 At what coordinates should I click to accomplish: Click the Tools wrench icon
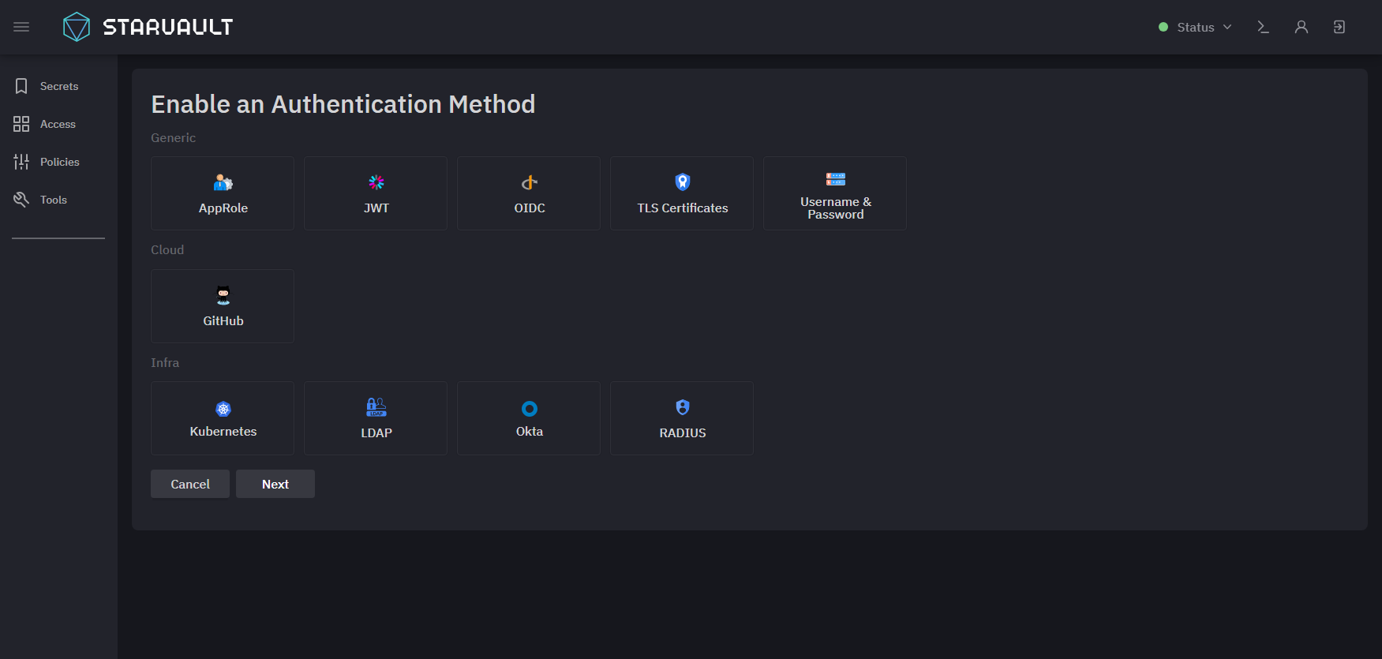click(21, 200)
